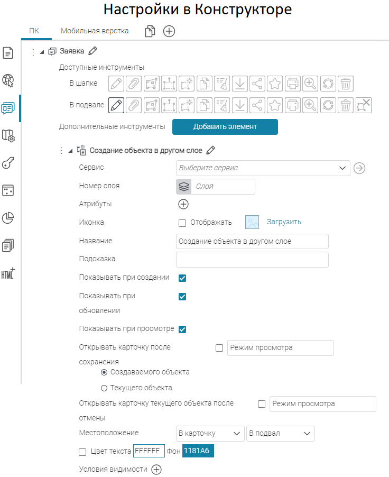Click the trash delete icon in В шапке row
Image resolution: width=389 pixels, height=477 pixels.
click(345, 84)
